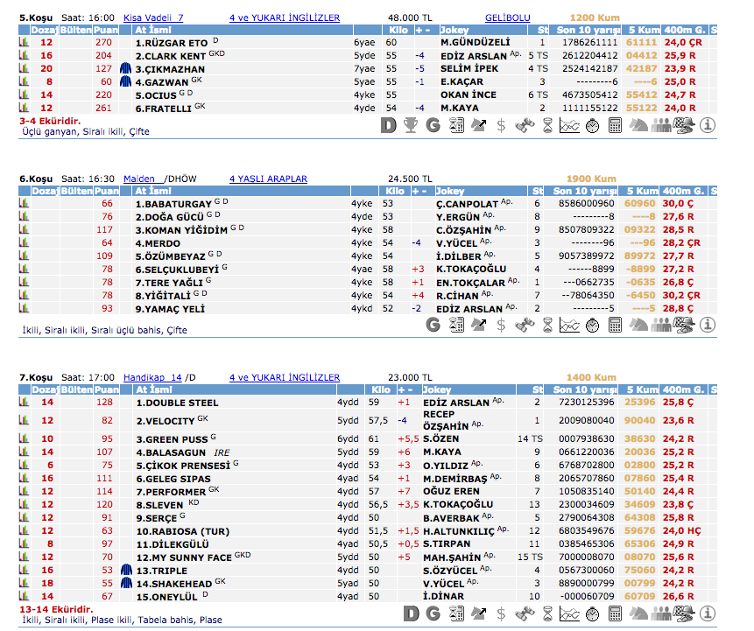Open the calculator icon under race 6
Screen dimensions: 754x631
click(615, 325)
